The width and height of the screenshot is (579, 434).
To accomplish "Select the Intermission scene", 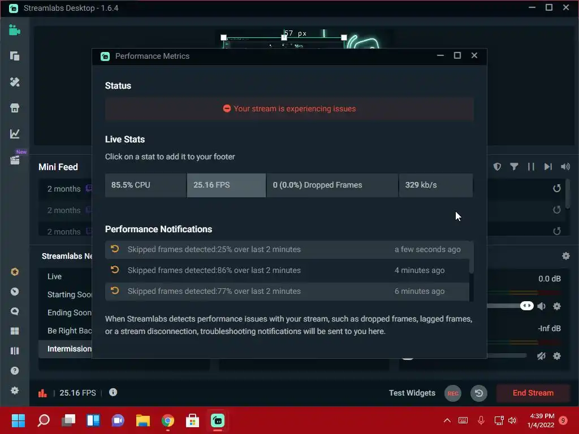I will (66, 349).
